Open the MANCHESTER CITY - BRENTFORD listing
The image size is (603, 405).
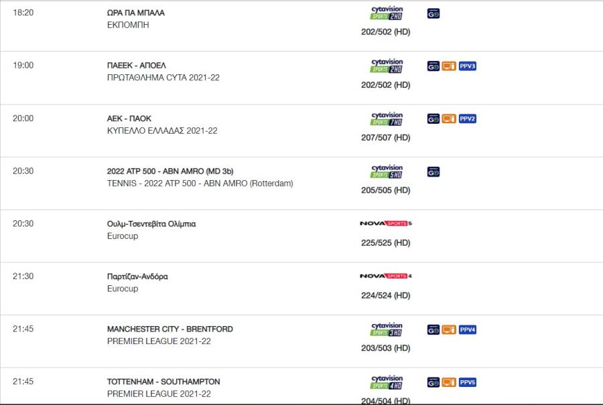pyautogui.click(x=170, y=329)
